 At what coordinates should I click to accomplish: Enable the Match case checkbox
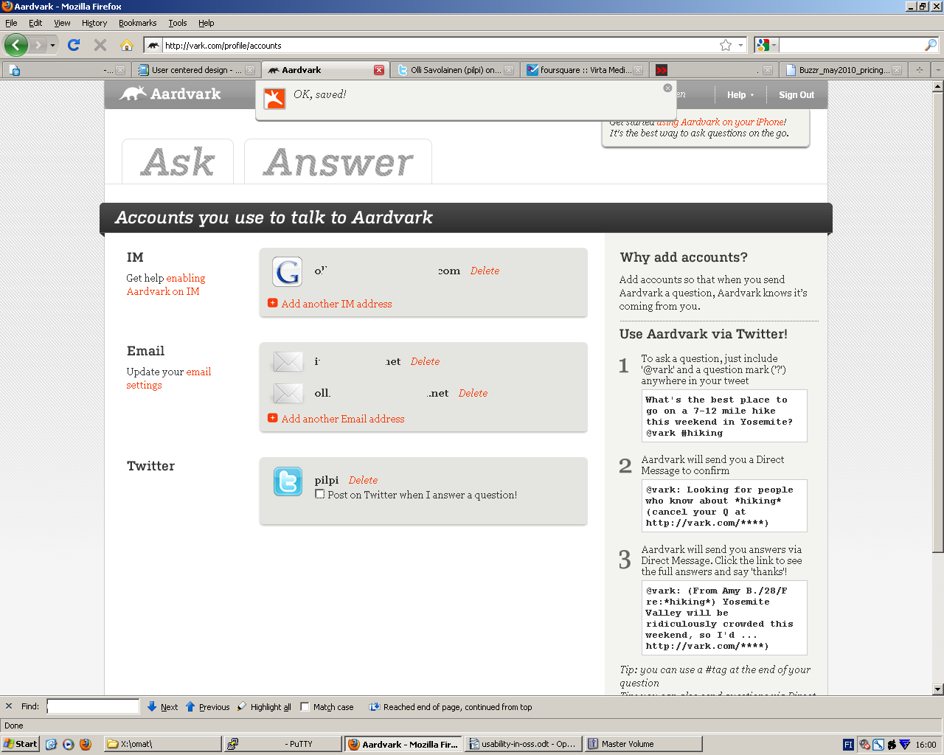pyautogui.click(x=305, y=706)
